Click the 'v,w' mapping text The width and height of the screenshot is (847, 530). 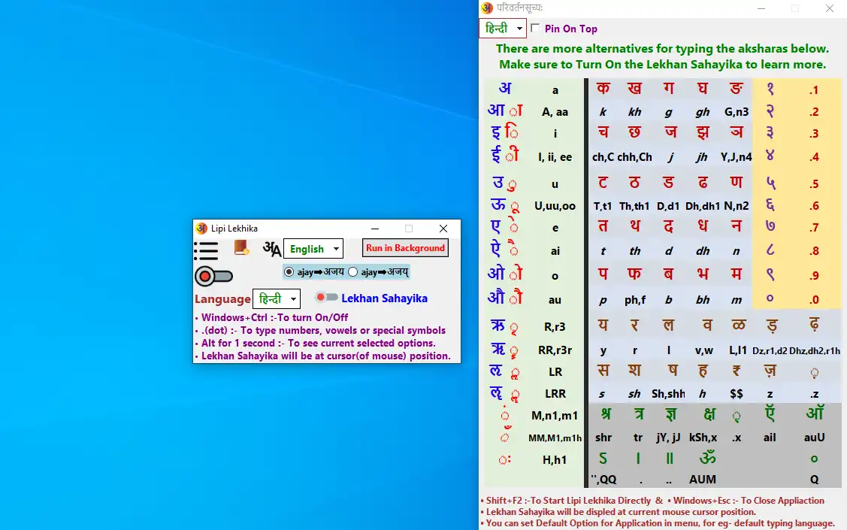point(704,350)
